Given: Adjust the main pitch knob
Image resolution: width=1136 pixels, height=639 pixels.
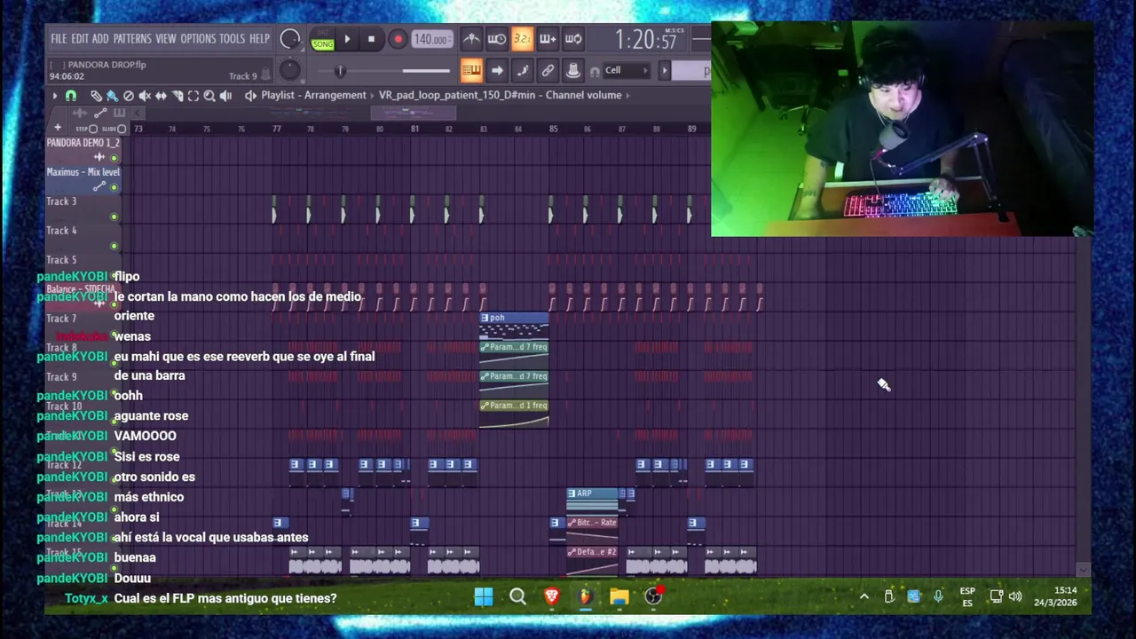Looking at the screenshot, I should tap(289, 71).
